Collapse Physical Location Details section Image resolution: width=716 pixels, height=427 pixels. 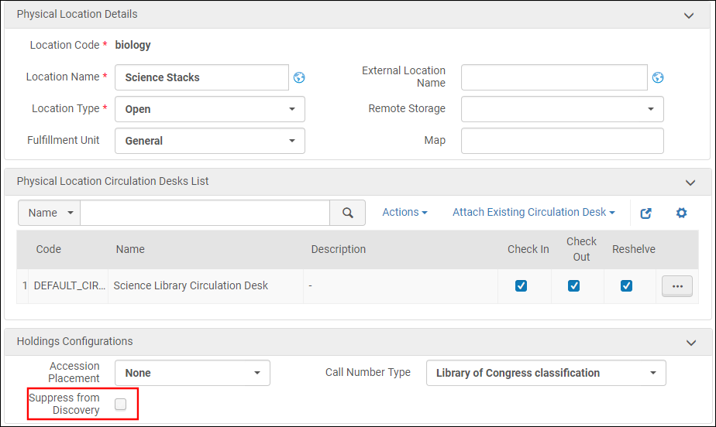690,15
